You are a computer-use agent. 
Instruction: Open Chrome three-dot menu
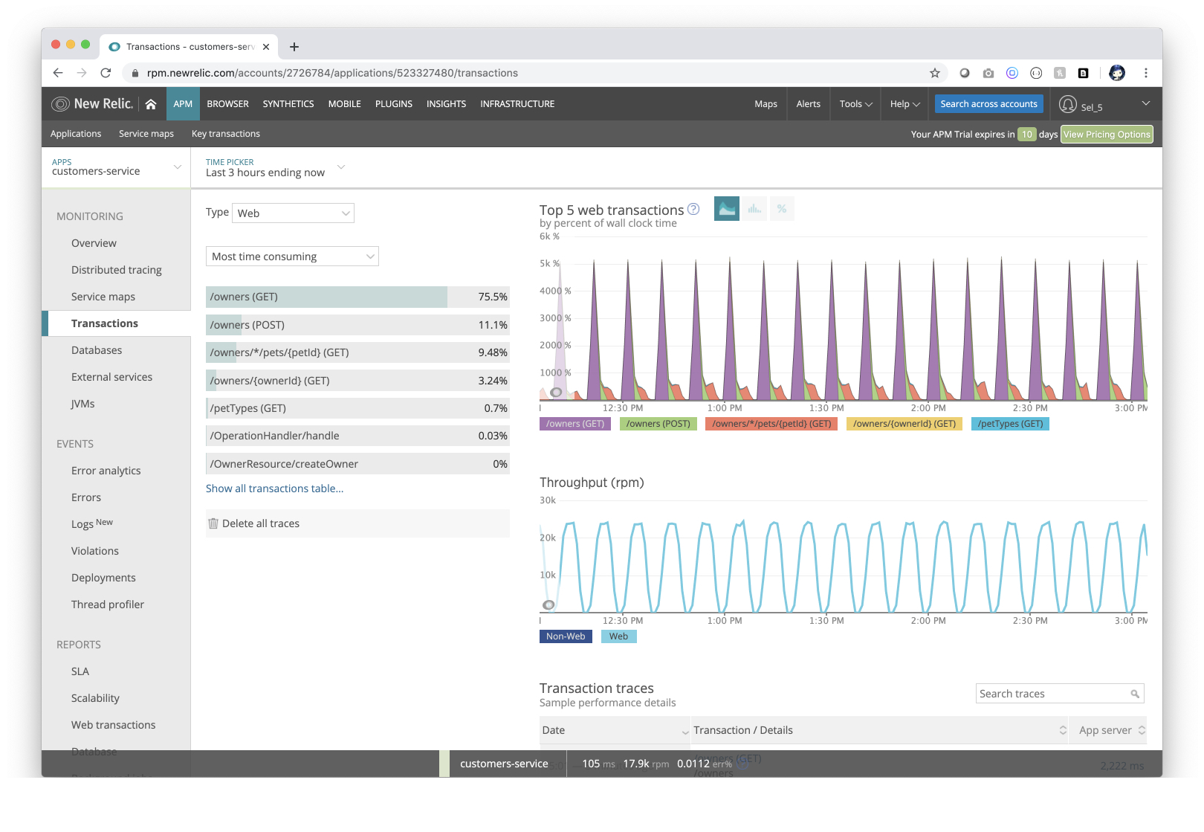[1146, 73]
